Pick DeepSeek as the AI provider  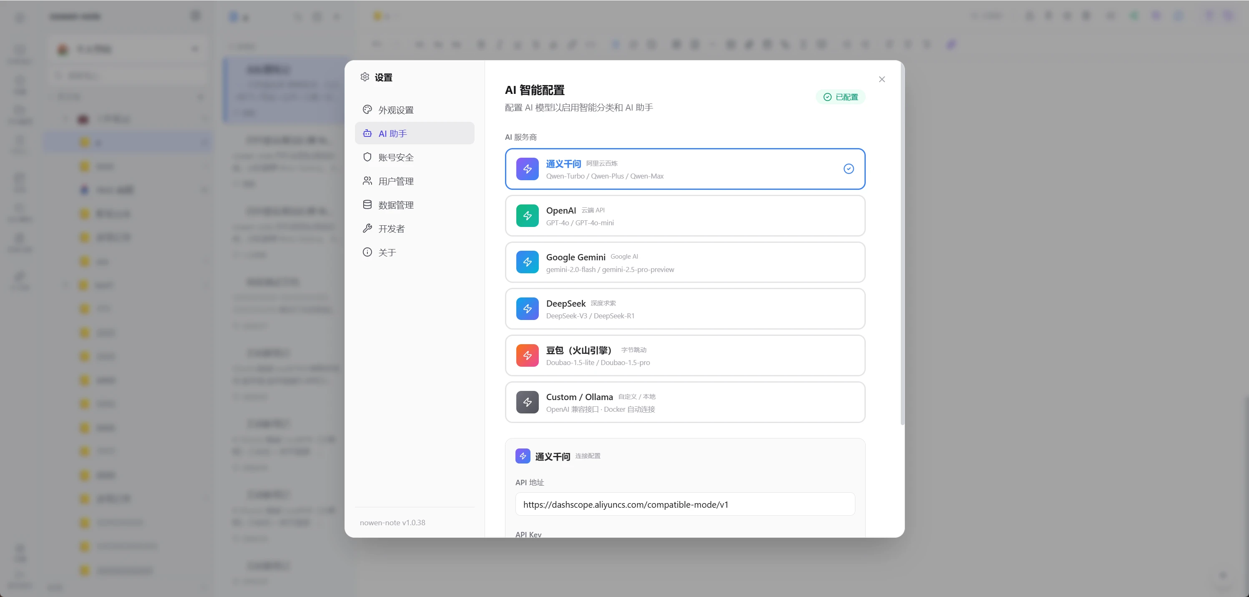pyautogui.click(x=685, y=309)
